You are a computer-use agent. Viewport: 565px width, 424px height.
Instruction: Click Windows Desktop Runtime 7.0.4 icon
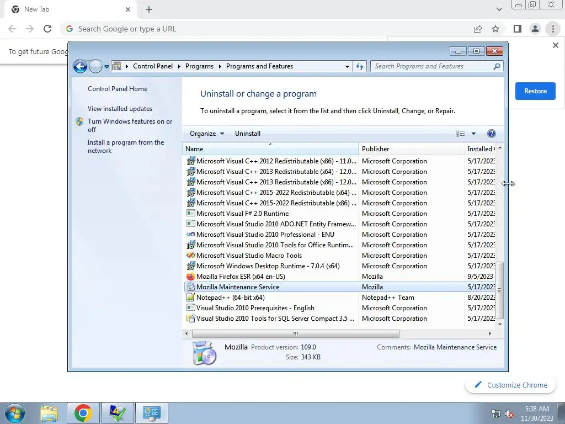click(x=190, y=266)
